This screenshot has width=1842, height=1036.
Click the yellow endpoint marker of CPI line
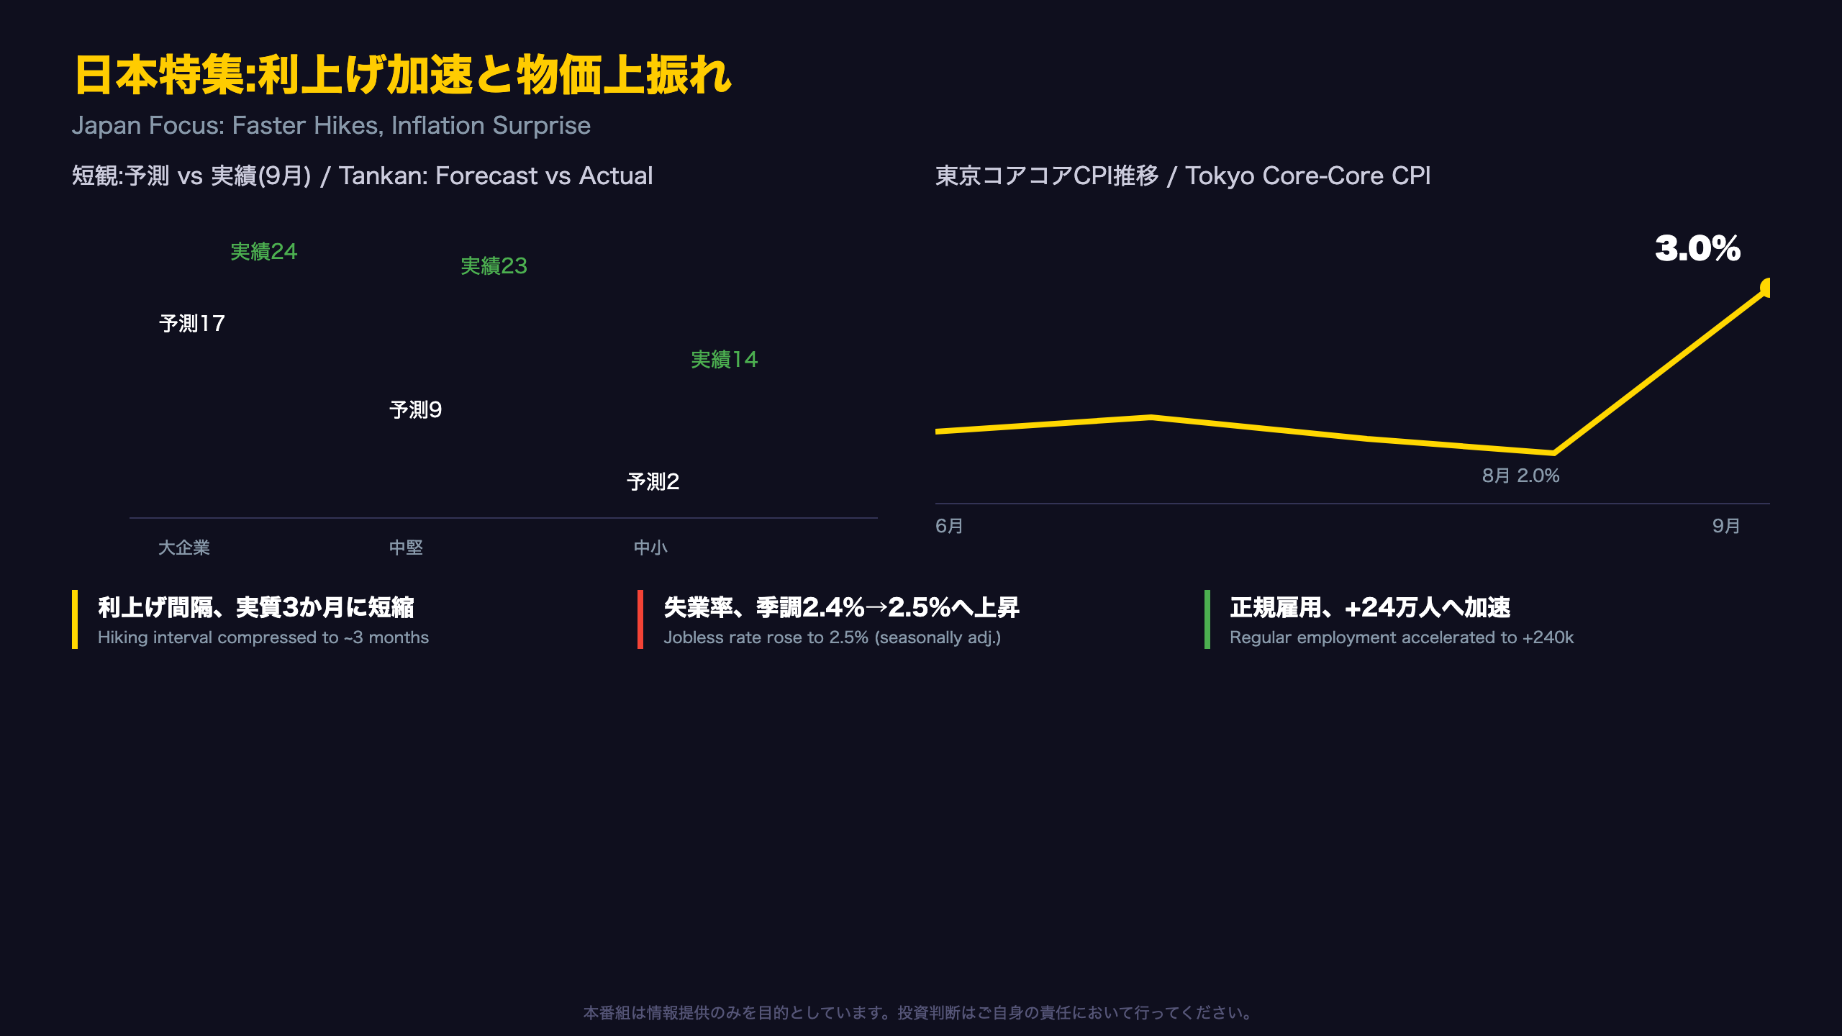pyautogui.click(x=1766, y=288)
